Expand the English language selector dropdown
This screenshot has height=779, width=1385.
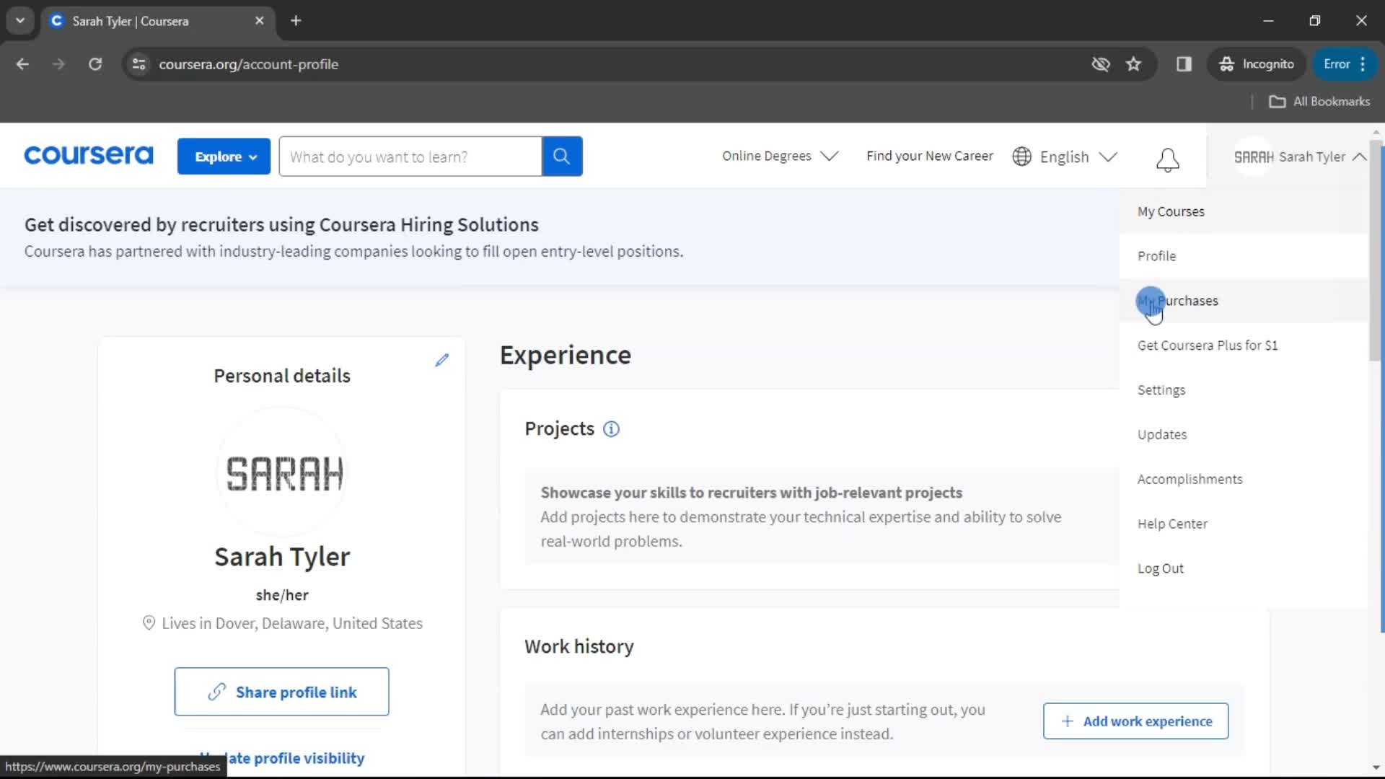click(1066, 156)
